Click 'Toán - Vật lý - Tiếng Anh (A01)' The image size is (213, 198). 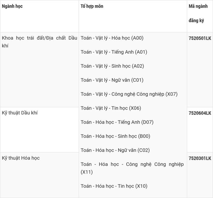114,52
